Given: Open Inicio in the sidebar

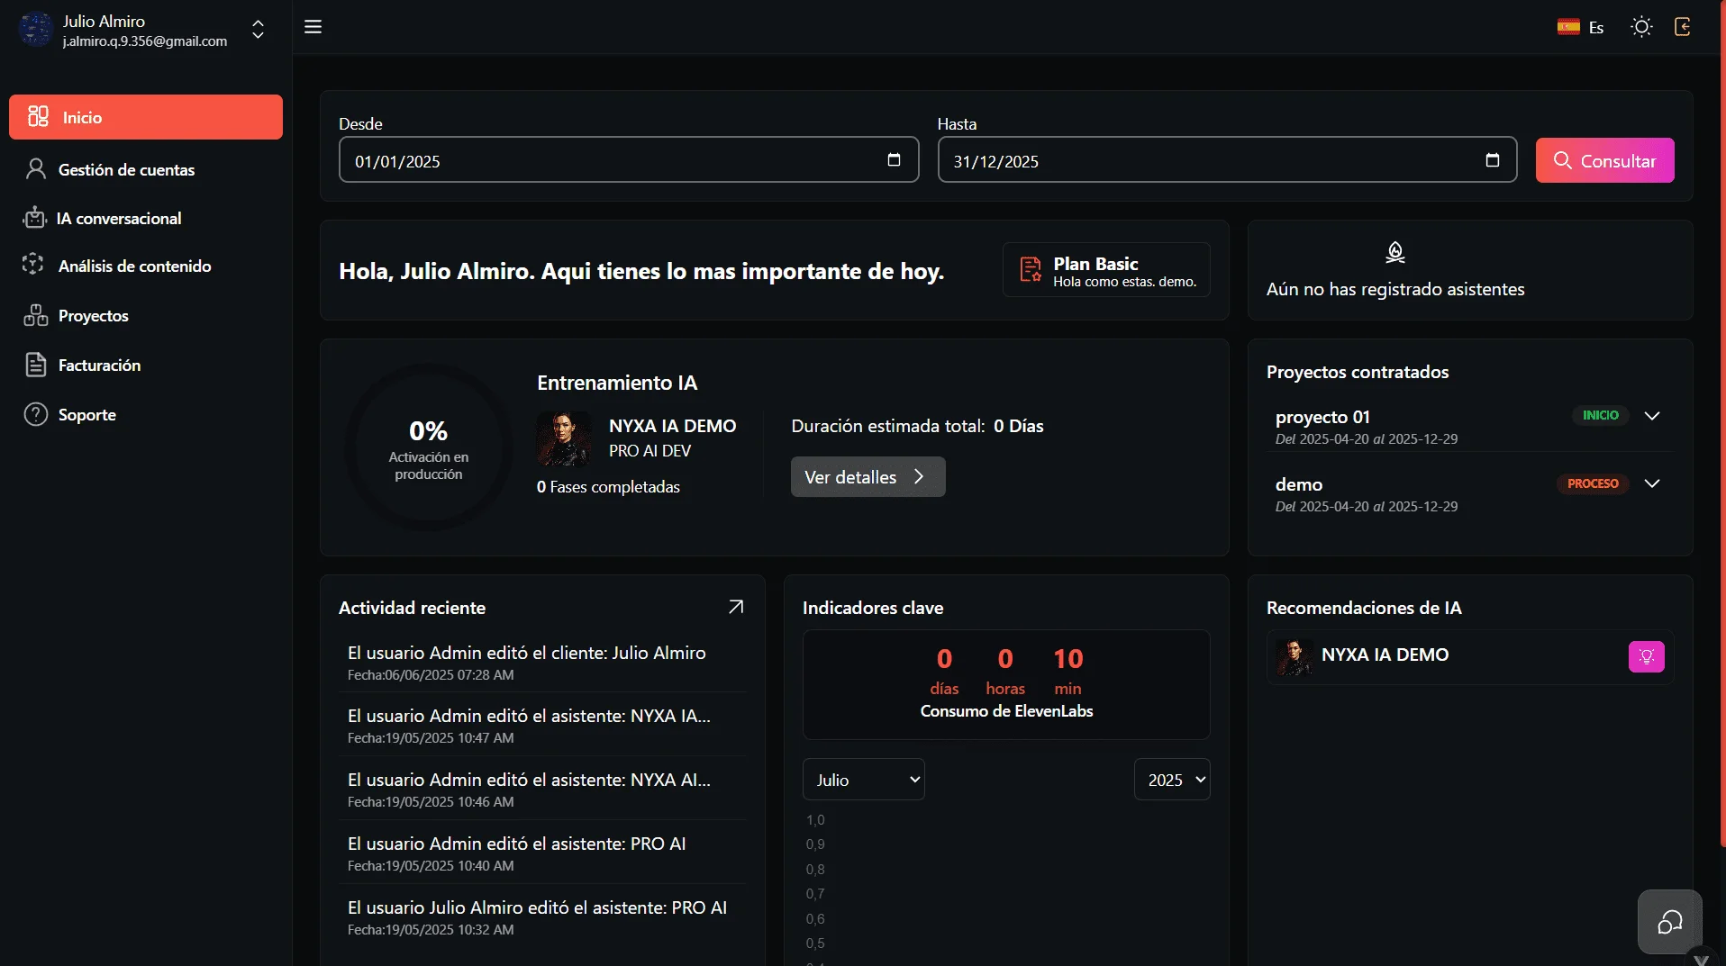Looking at the screenshot, I should point(146,117).
